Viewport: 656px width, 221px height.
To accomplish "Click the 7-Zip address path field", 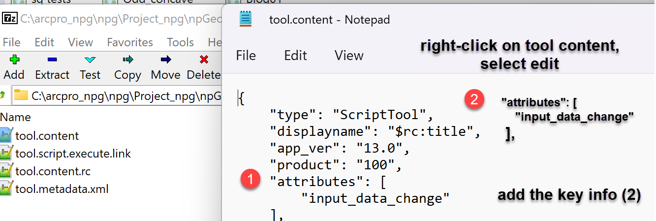I will tap(123, 95).
